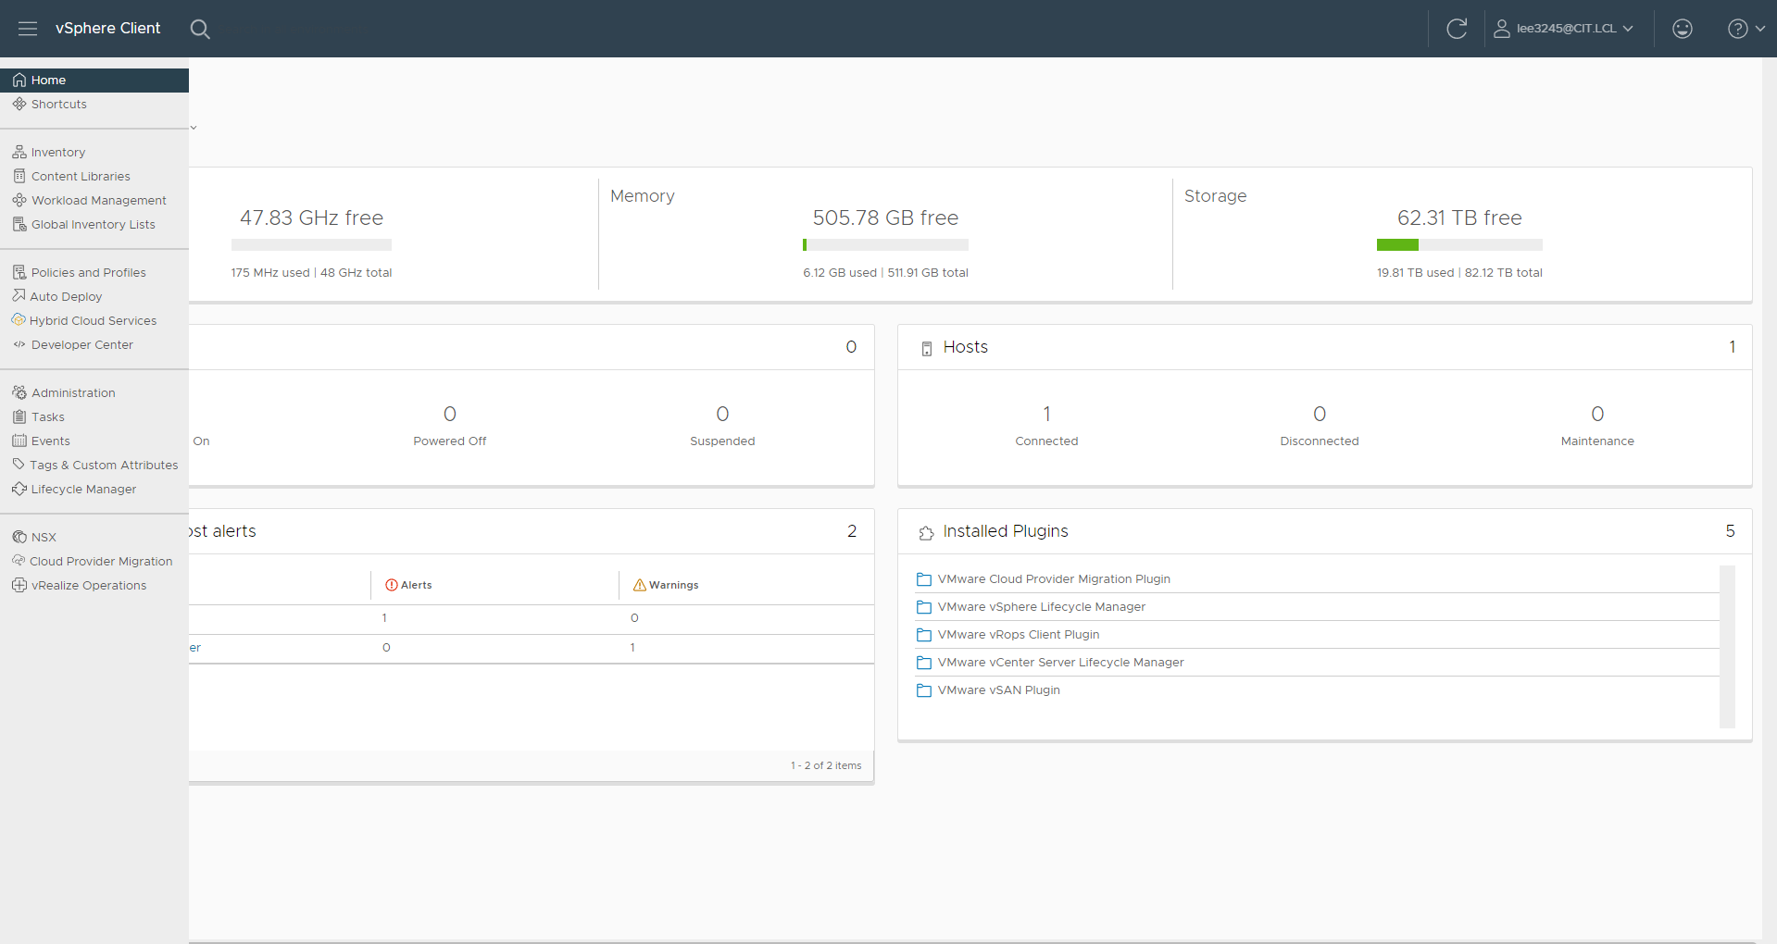The width and height of the screenshot is (1777, 944).
Task: Click the vSphere Client title
Action: 107,29
